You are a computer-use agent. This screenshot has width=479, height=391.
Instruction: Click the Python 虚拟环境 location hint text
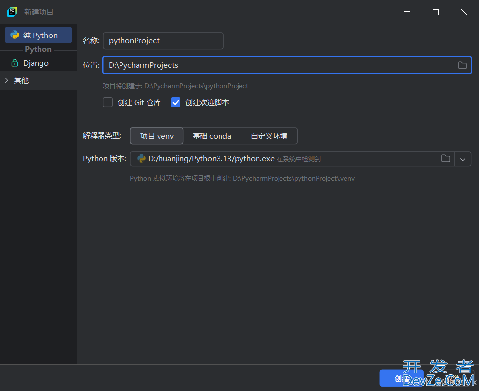(x=242, y=178)
